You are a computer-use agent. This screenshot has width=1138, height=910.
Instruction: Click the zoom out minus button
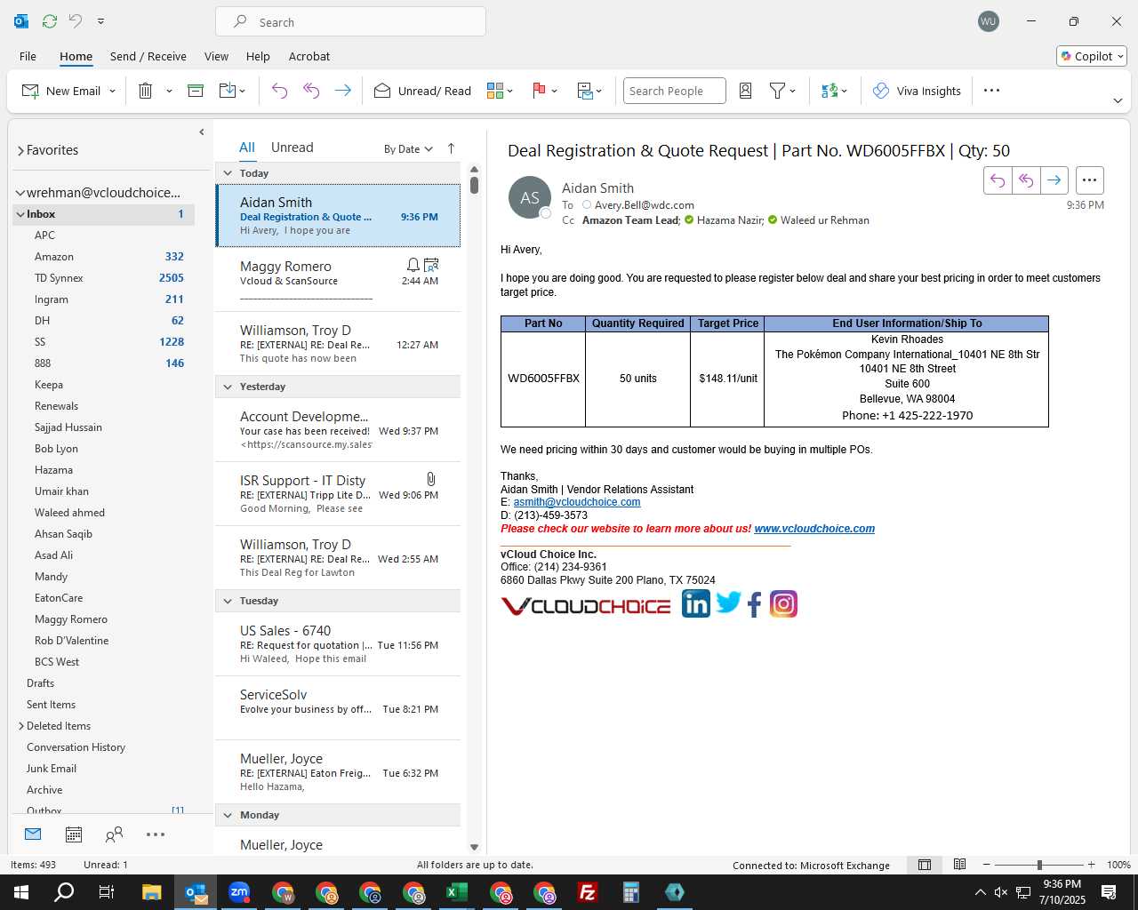pyautogui.click(x=986, y=865)
